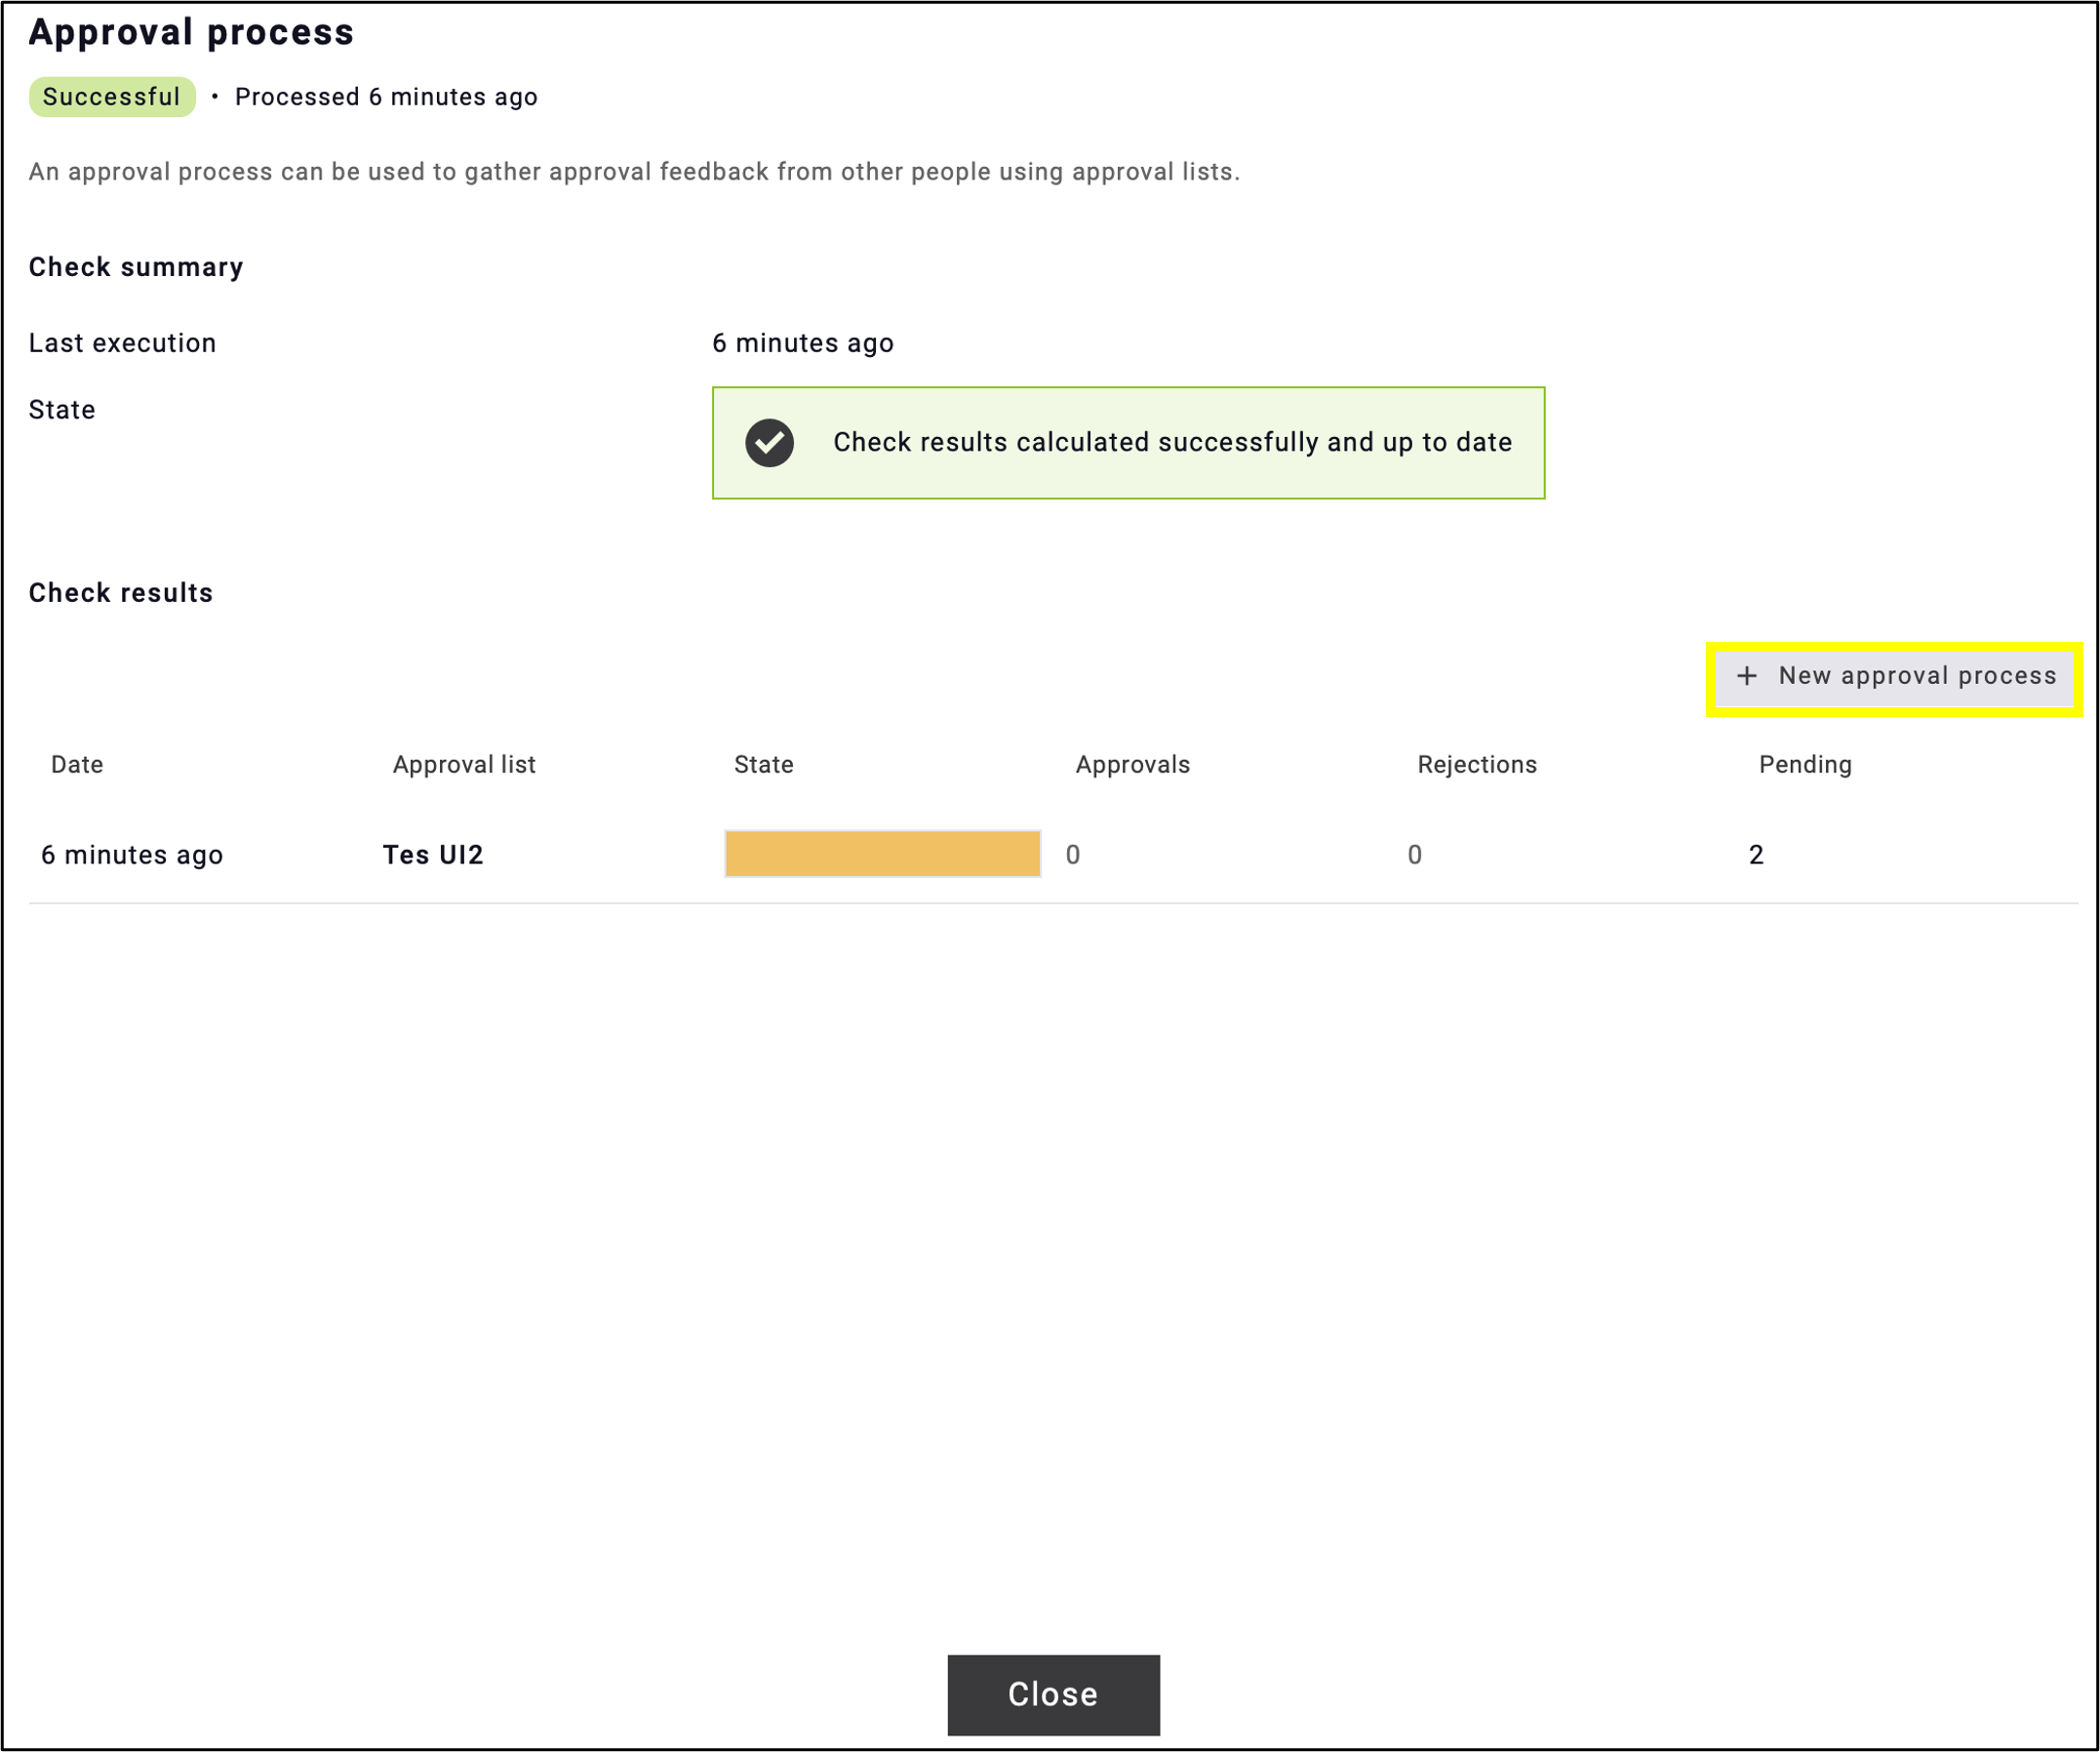Click the orange state progress bar
The width and height of the screenshot is (2100, 1752).
point(882,854)
